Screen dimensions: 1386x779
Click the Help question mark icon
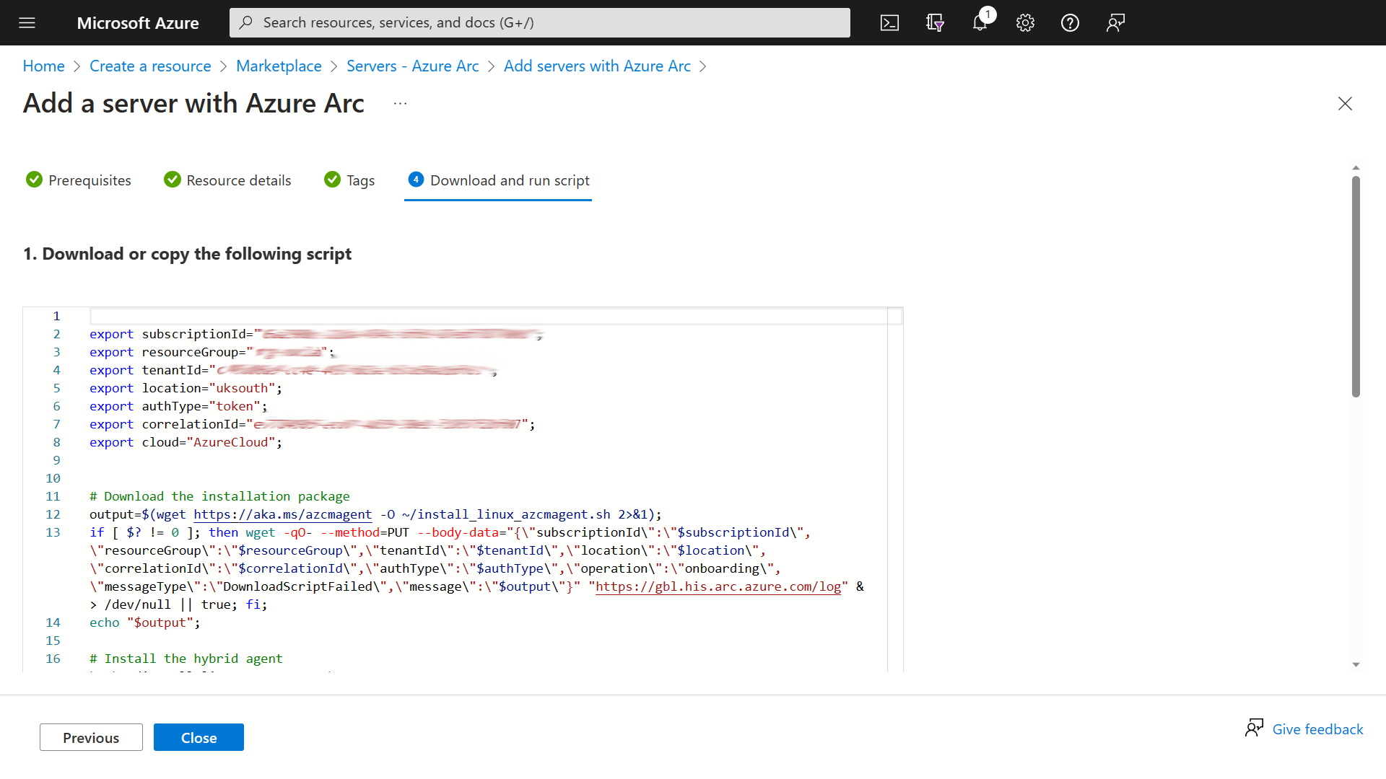(x=1070, y=22)
